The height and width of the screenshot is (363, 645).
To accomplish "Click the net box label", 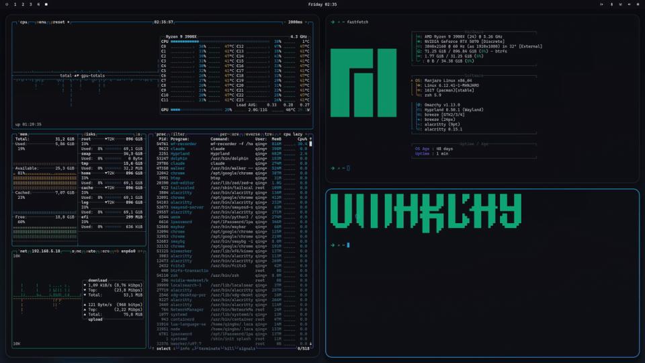I will (24, 251).
